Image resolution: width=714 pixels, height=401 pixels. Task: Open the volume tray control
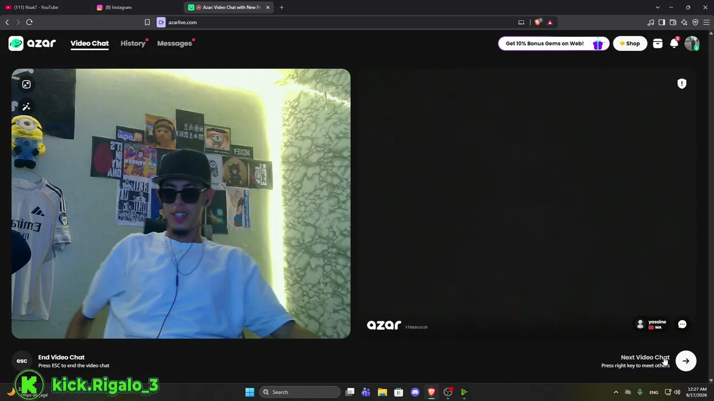(x=677, y=392)
